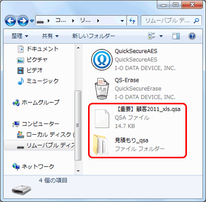Go back with the Back arrow button
The image size is (206, 202).
click(10, 21)
